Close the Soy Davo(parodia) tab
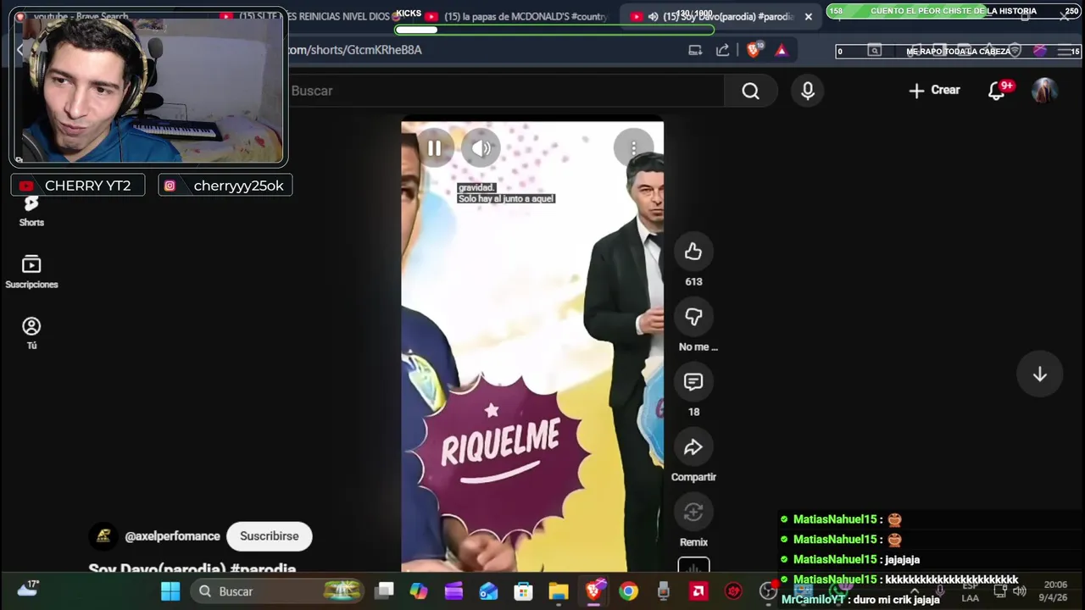Image resolution: width=1085 pixels, height=610 pixels. (x=808, y=16)
